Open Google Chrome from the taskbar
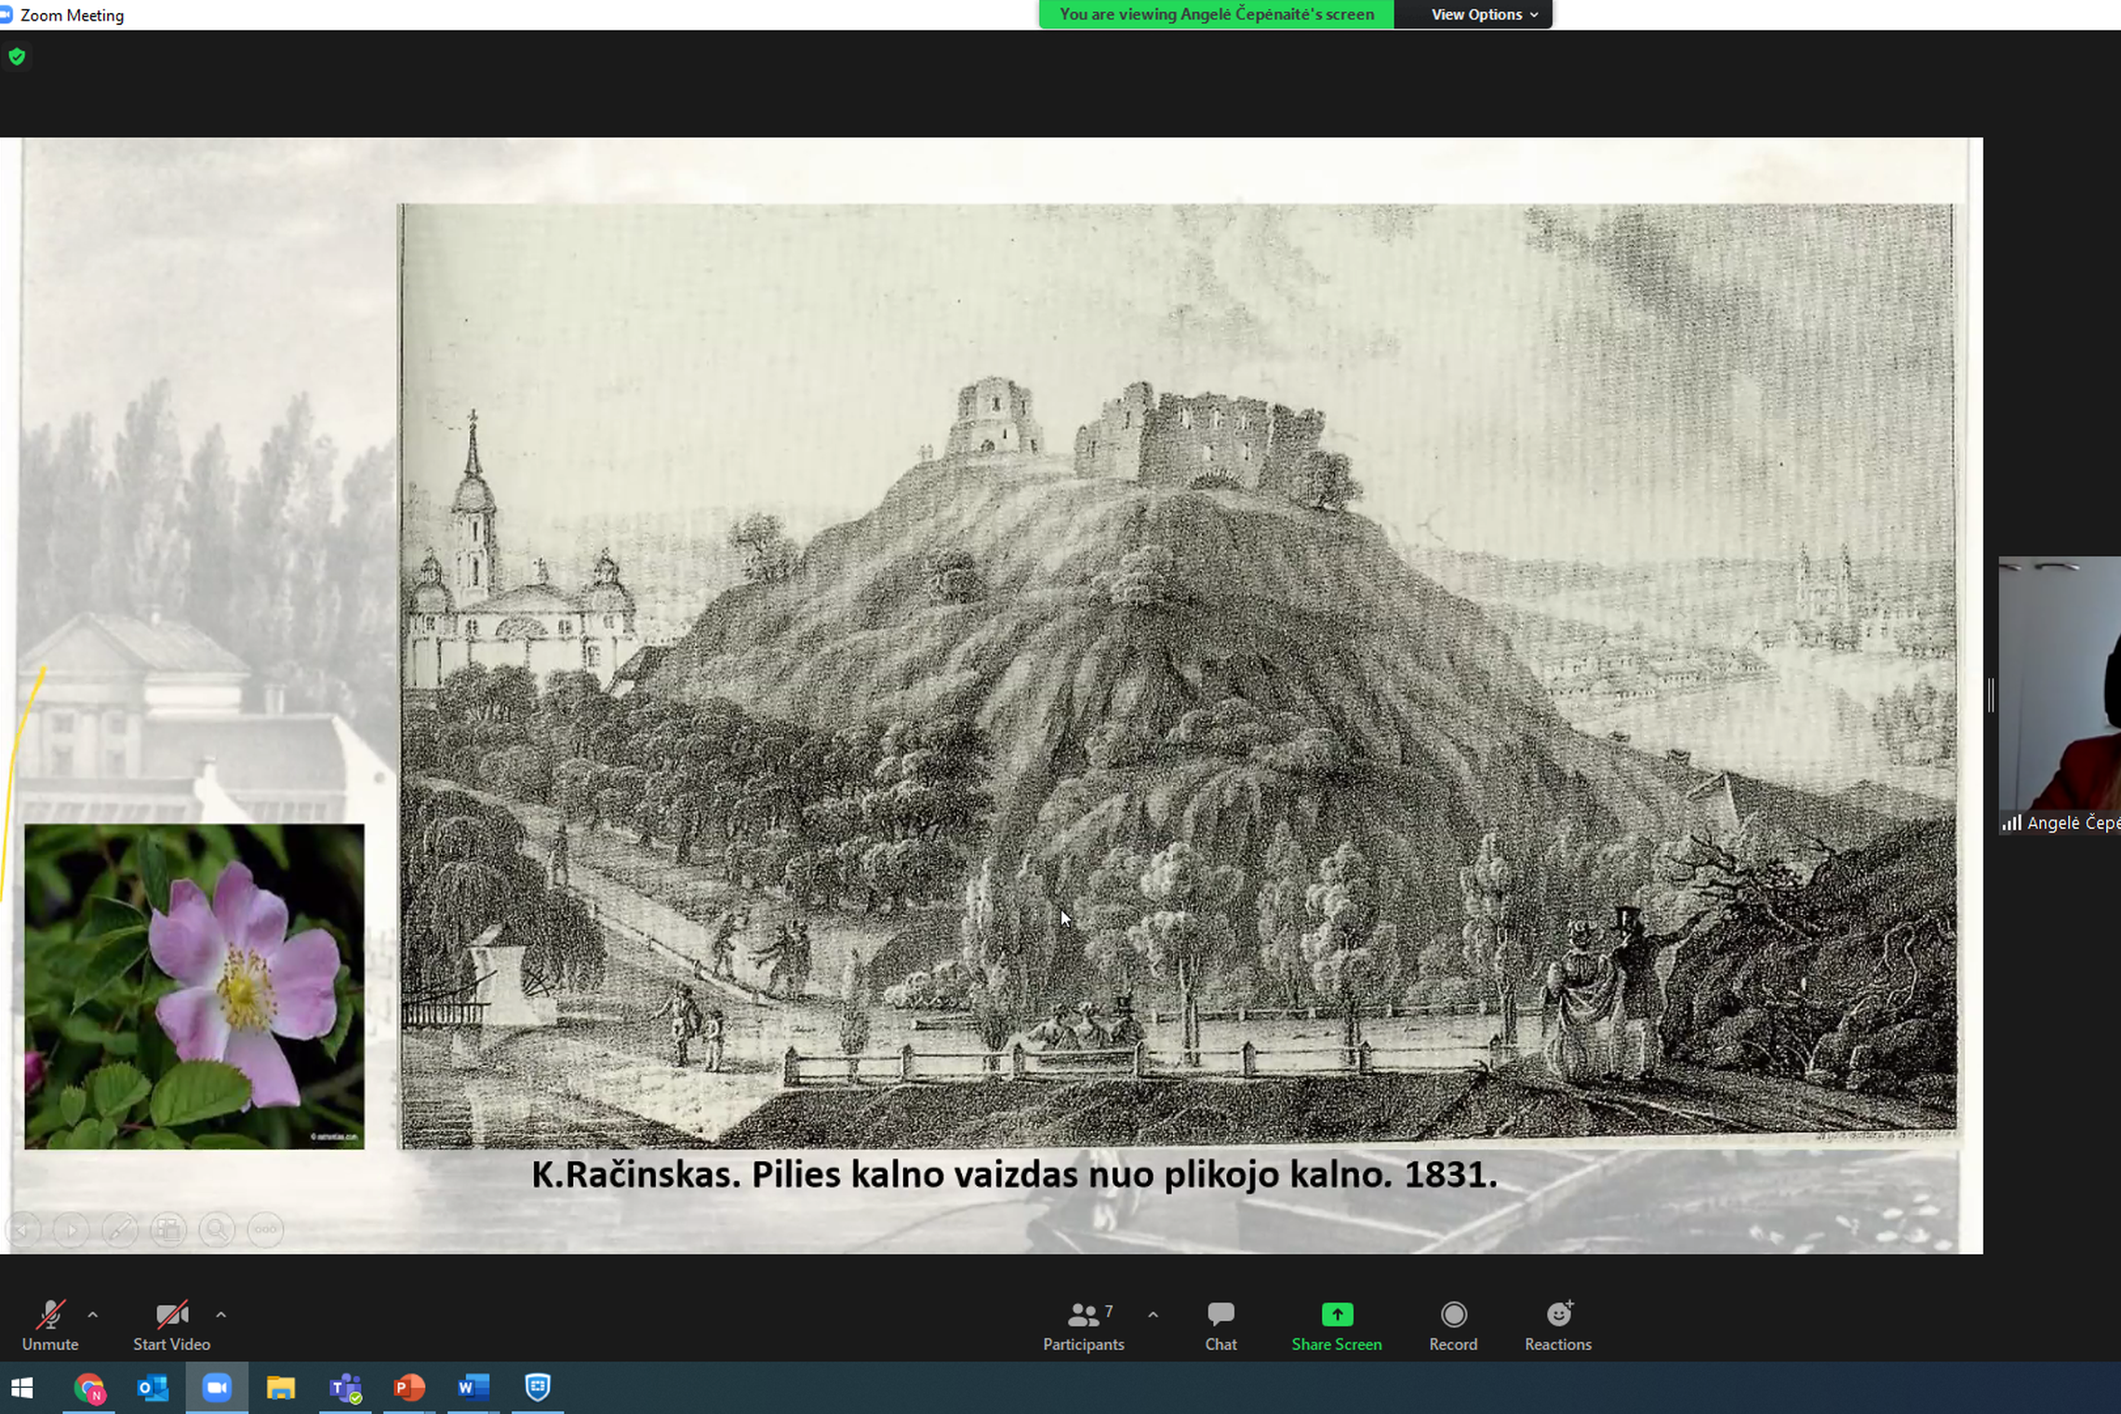Viewport: 2121px width, 1414px height. 90,1388
